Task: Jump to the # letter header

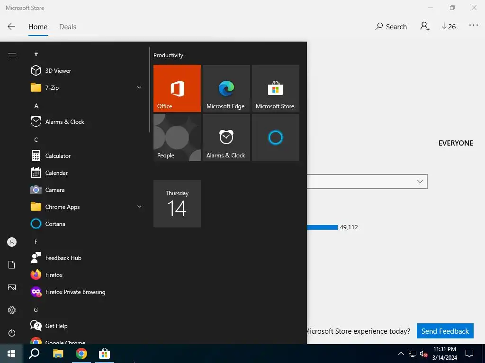Action: [x=36, y=54]
